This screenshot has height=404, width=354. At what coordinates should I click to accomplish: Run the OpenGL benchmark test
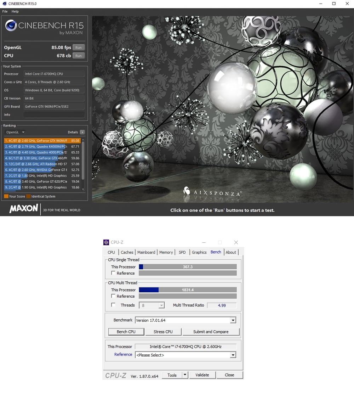[x=79, y=47]
